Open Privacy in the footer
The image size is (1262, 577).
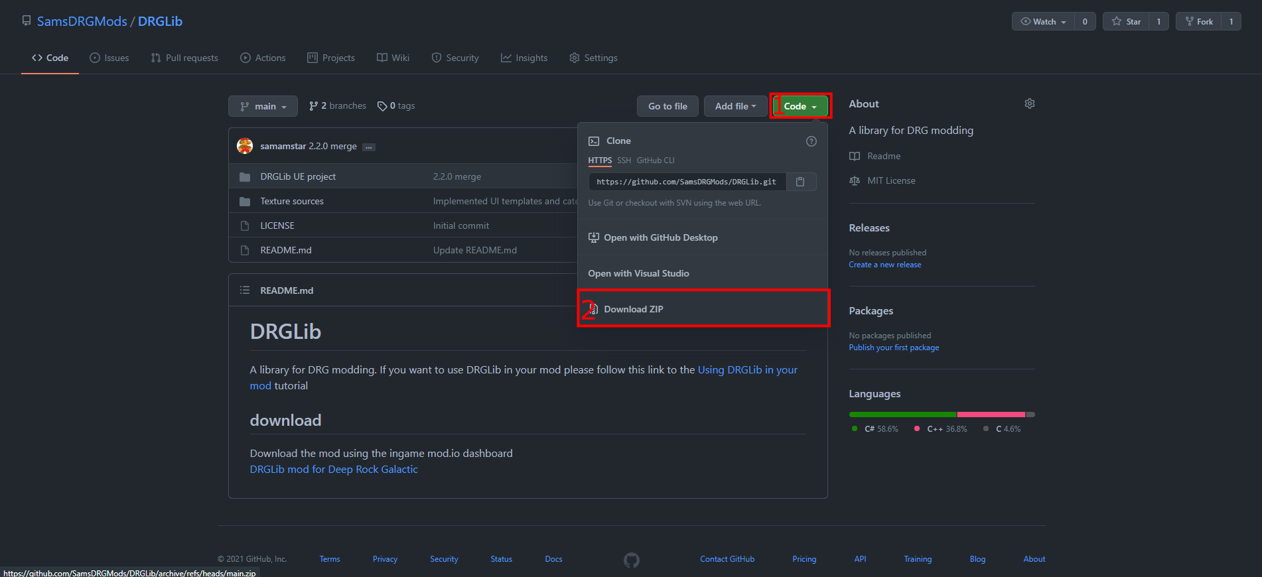point(385,559)
